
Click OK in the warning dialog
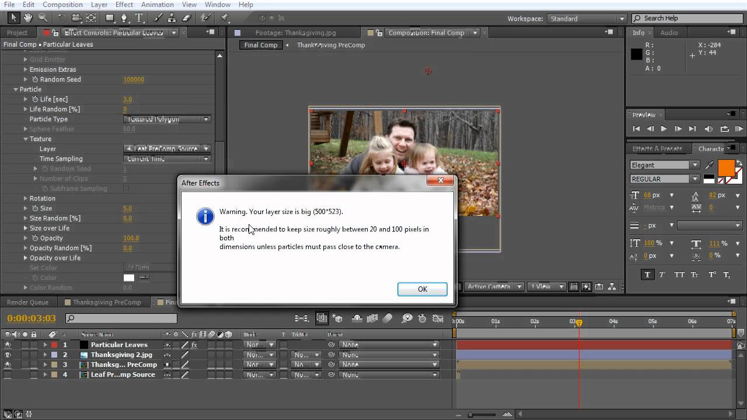pos(422,289)
